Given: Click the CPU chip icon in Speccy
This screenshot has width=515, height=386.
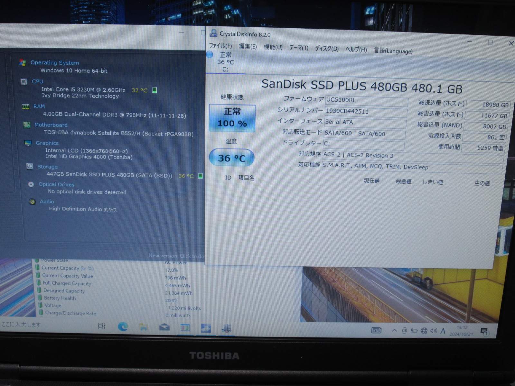Looking at the screenshot, I should coord(24,82).
